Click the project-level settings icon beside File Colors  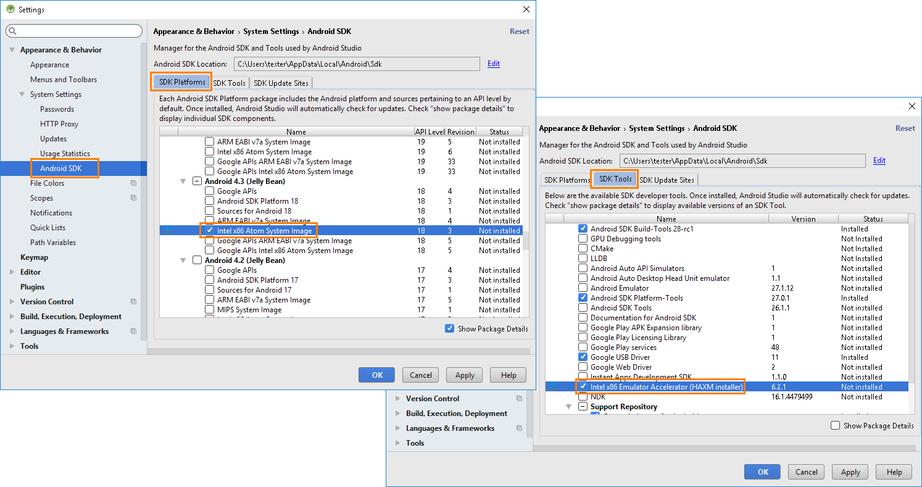pyautogui.click(x=133, y=183)
